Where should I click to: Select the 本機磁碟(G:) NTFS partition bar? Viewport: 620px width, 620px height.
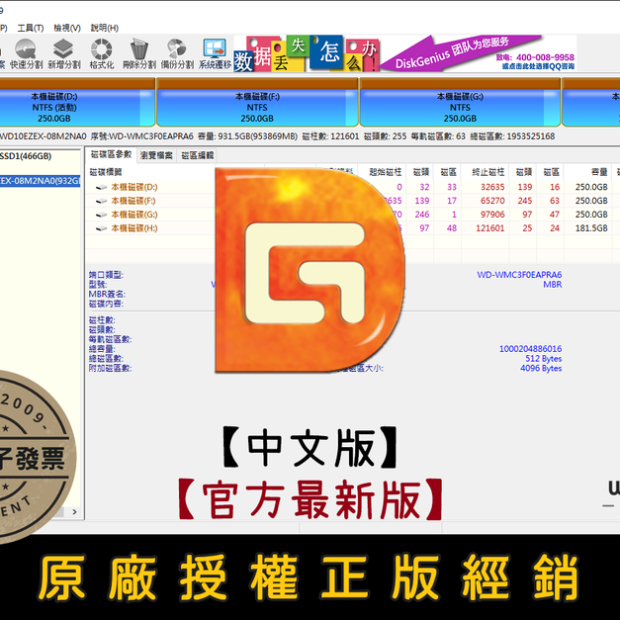[460, 102]
